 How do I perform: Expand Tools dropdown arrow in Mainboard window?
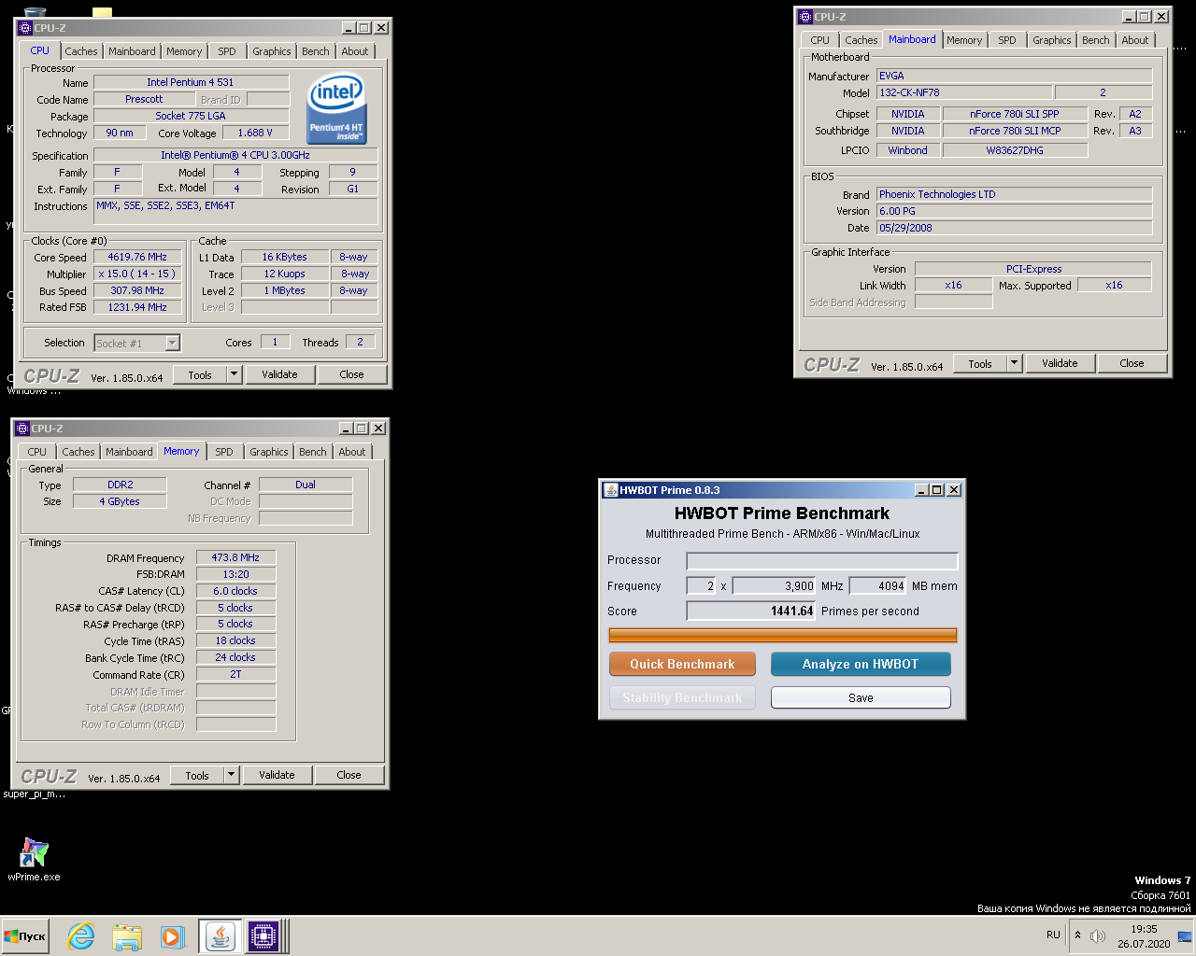click(1015, 363)
